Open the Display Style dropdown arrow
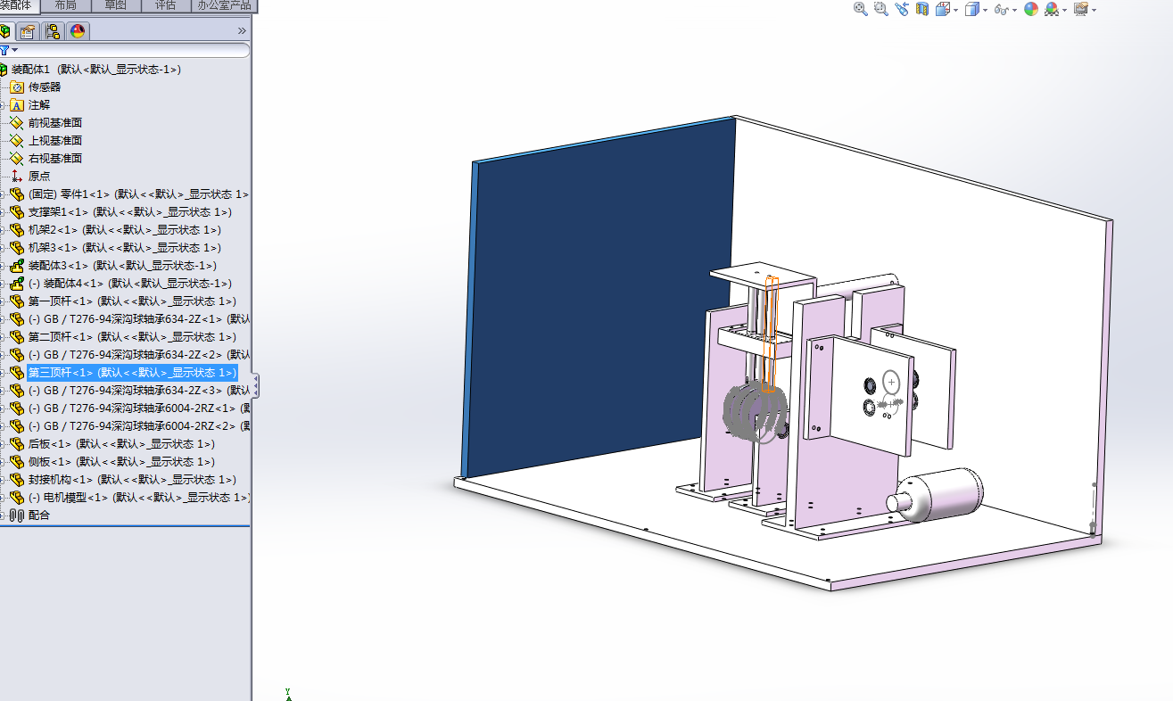 (x=985, y=10)
